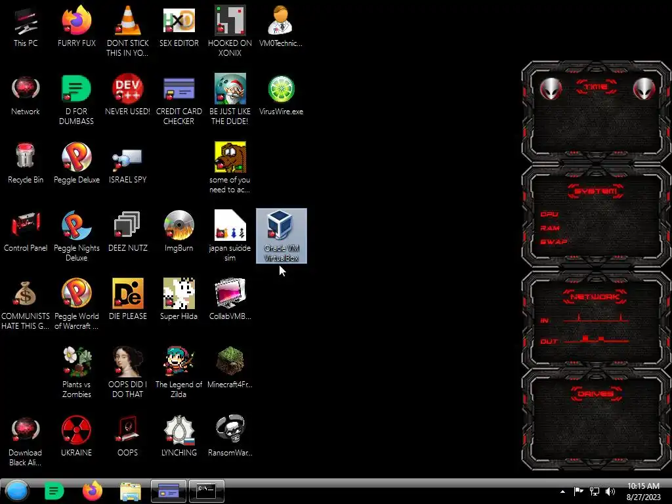Show hidden tray icons arrow
The image size is (672, 504).
562,492
